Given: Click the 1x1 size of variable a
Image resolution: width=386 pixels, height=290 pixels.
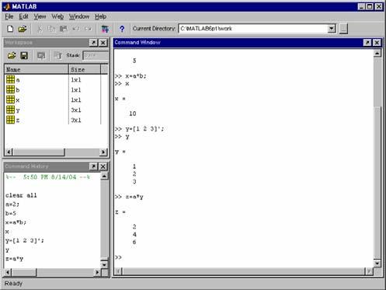Looking at the screenshot, I should [76, 79].
